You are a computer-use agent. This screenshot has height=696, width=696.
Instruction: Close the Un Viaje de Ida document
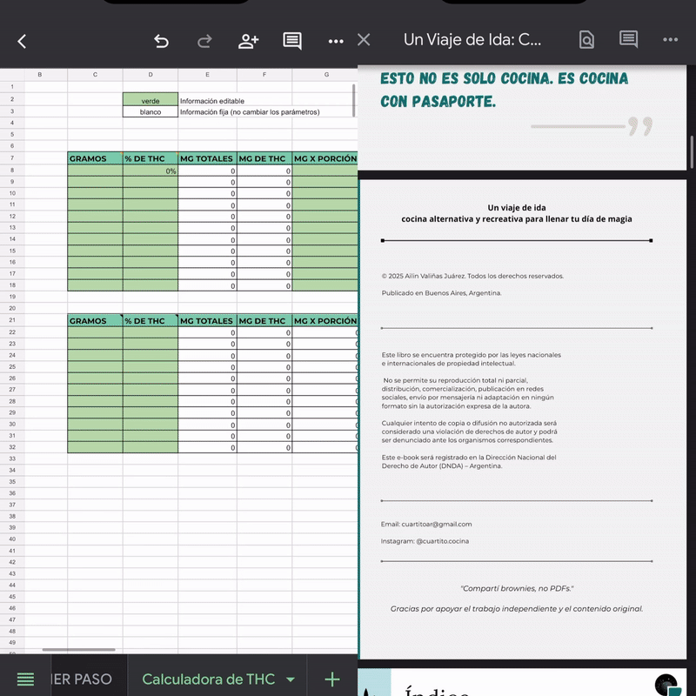pyautogui.click(x=364, y=40)
